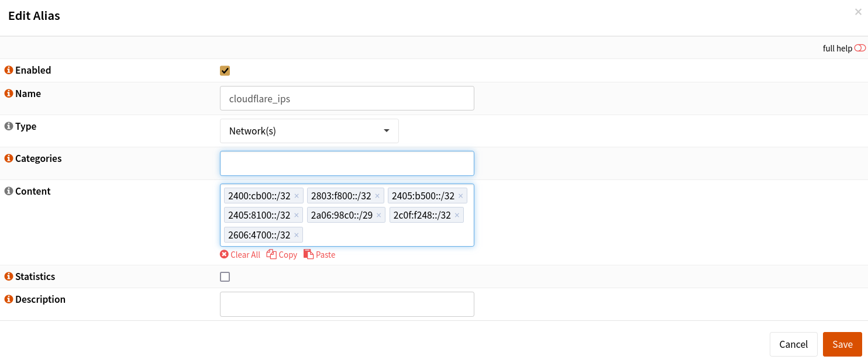Cancel editing the alias
868x363 pixels.
793,344
